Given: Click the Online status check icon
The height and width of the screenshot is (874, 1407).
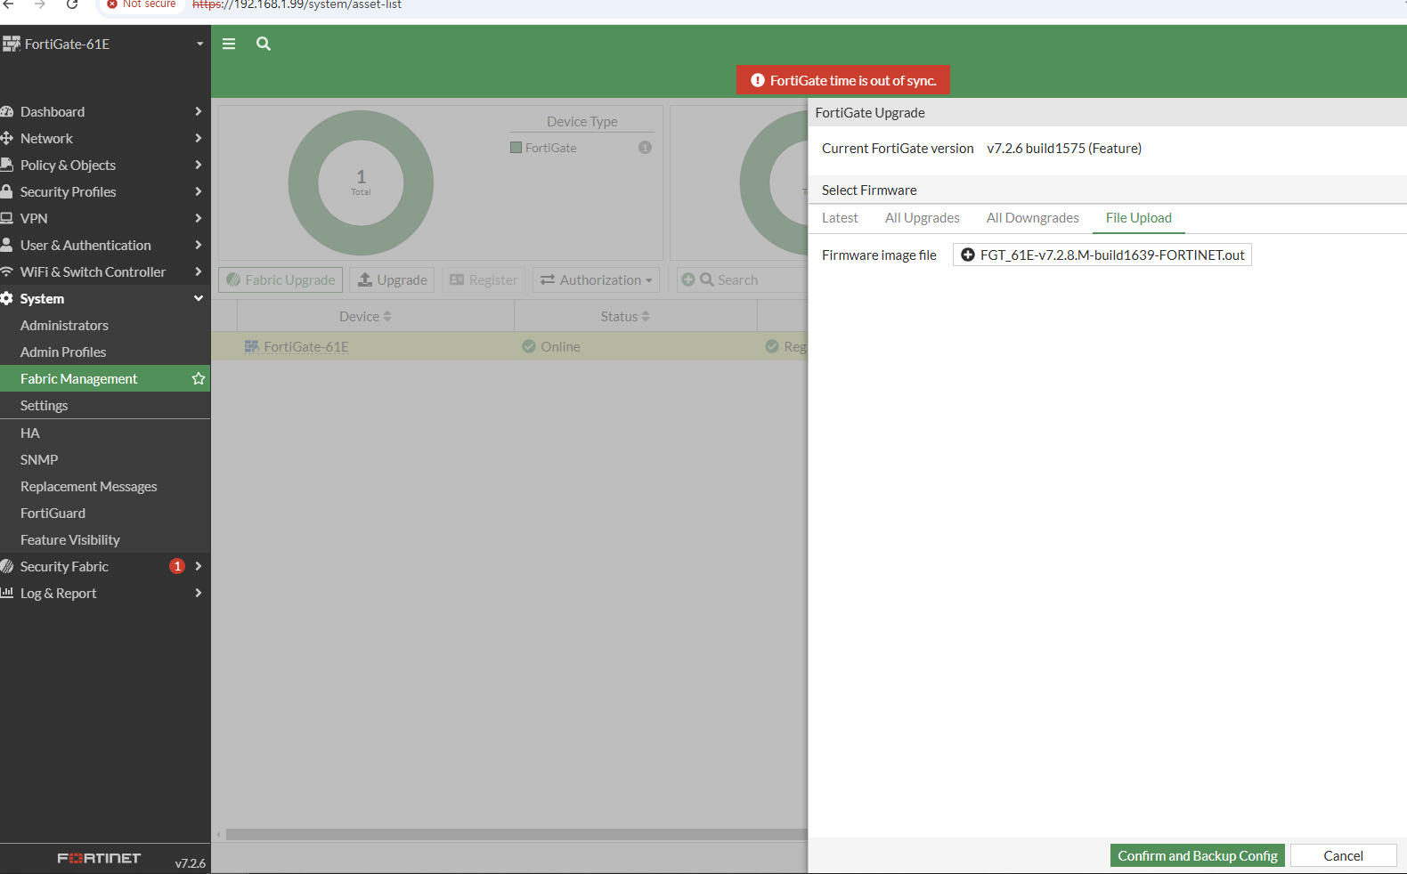Looking at the screenshot, I should pos(529,346).
